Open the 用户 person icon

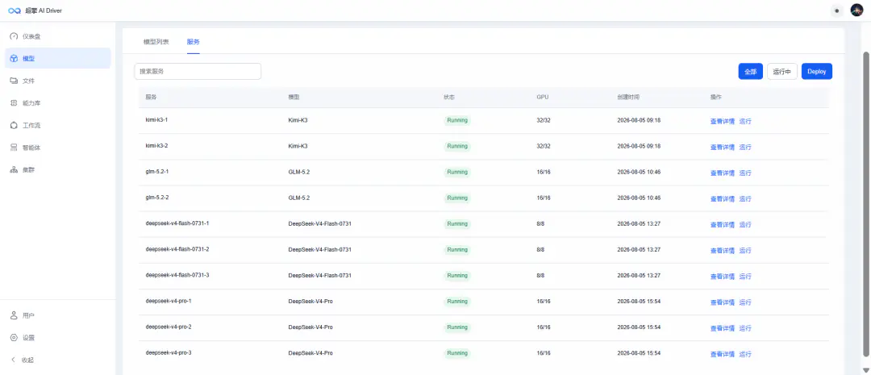coord(14,315)
